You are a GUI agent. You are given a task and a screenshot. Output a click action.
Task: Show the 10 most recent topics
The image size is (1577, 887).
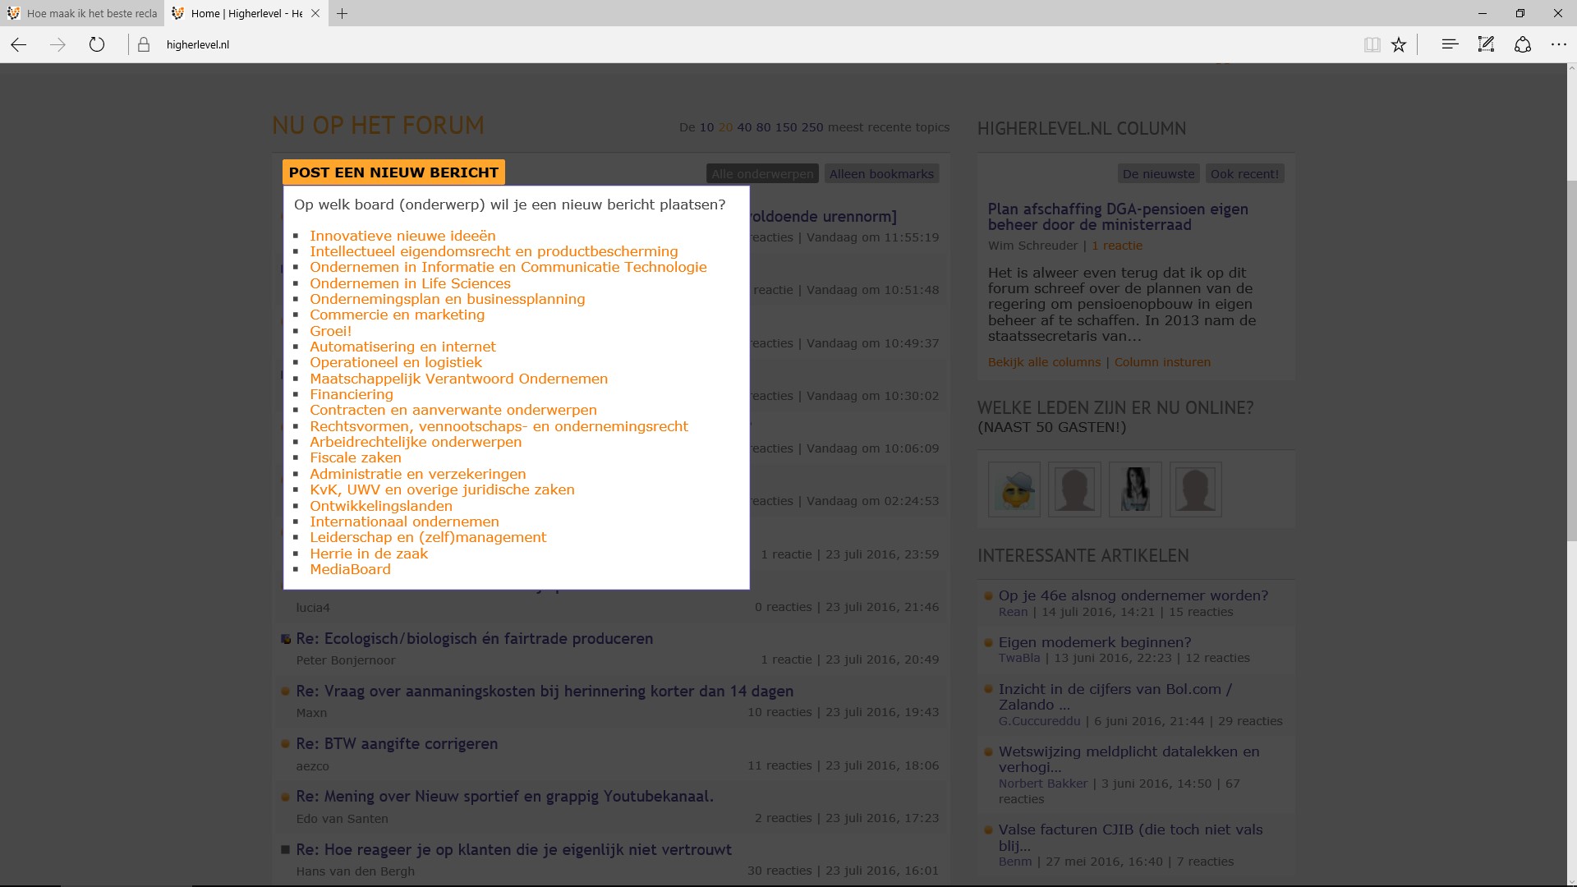click(x=706, y=127)
